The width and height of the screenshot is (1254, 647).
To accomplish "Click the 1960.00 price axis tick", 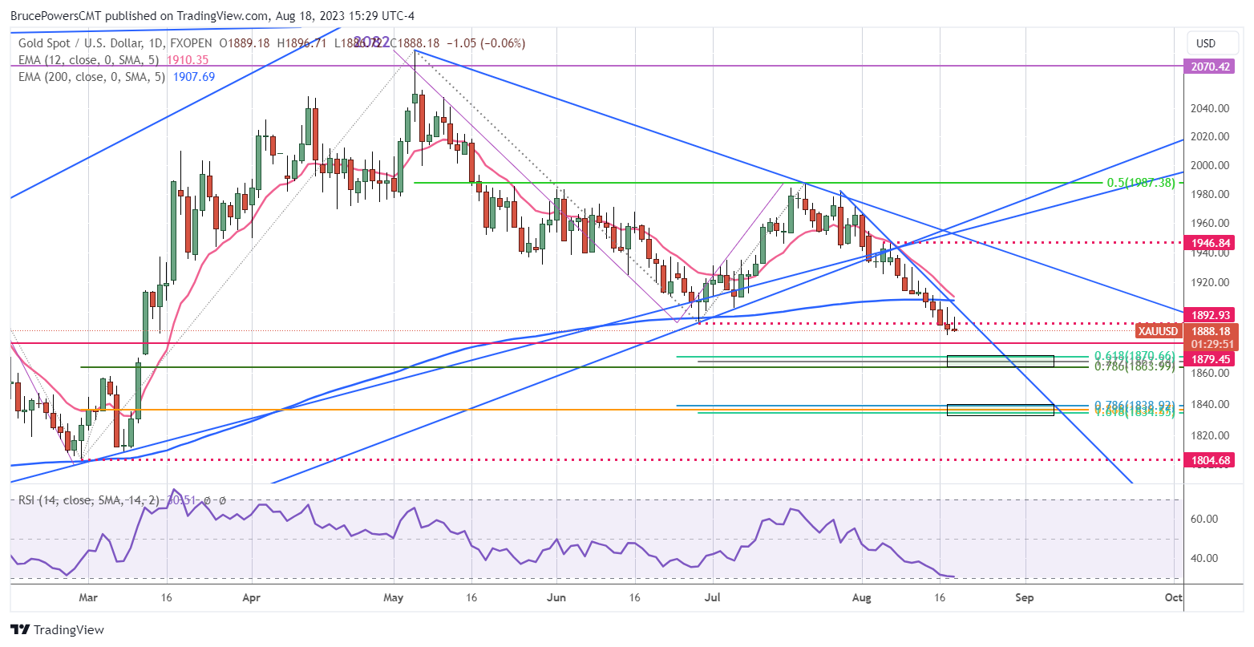I will (x=1208, y=223).
